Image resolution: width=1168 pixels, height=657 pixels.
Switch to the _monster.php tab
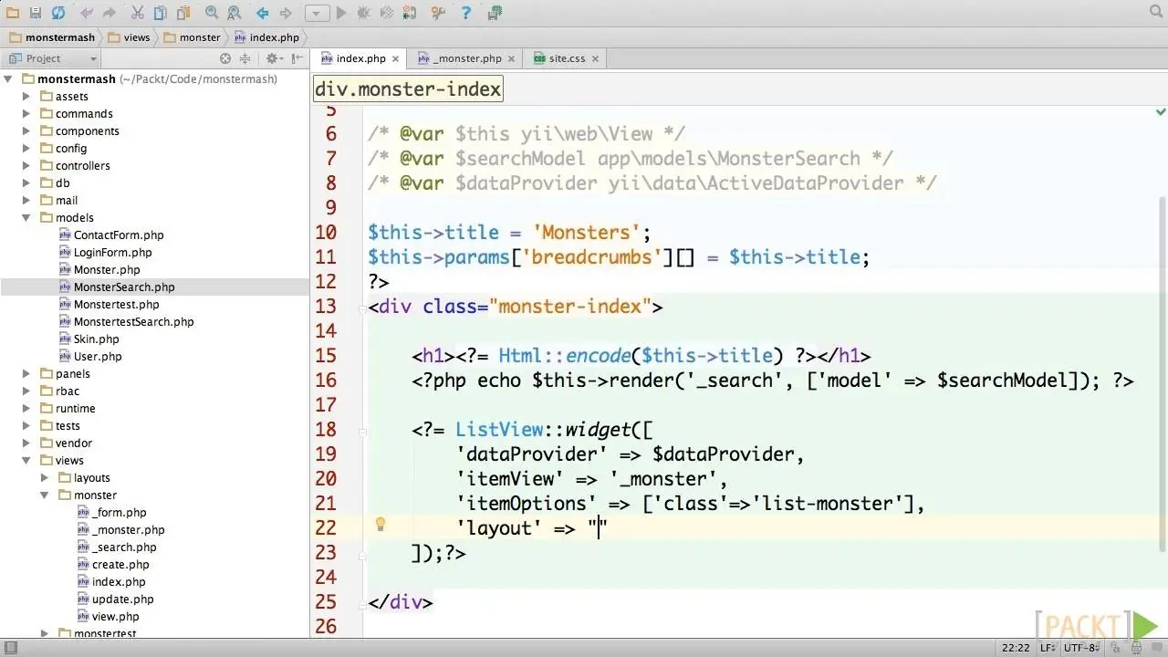click(x=466, y=58)
